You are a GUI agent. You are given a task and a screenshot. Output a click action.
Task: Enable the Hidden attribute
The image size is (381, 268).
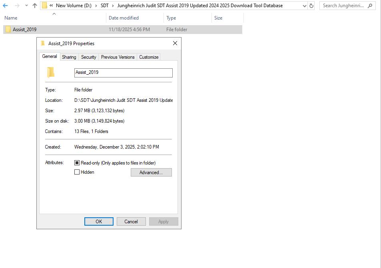[x=77, y=172]
